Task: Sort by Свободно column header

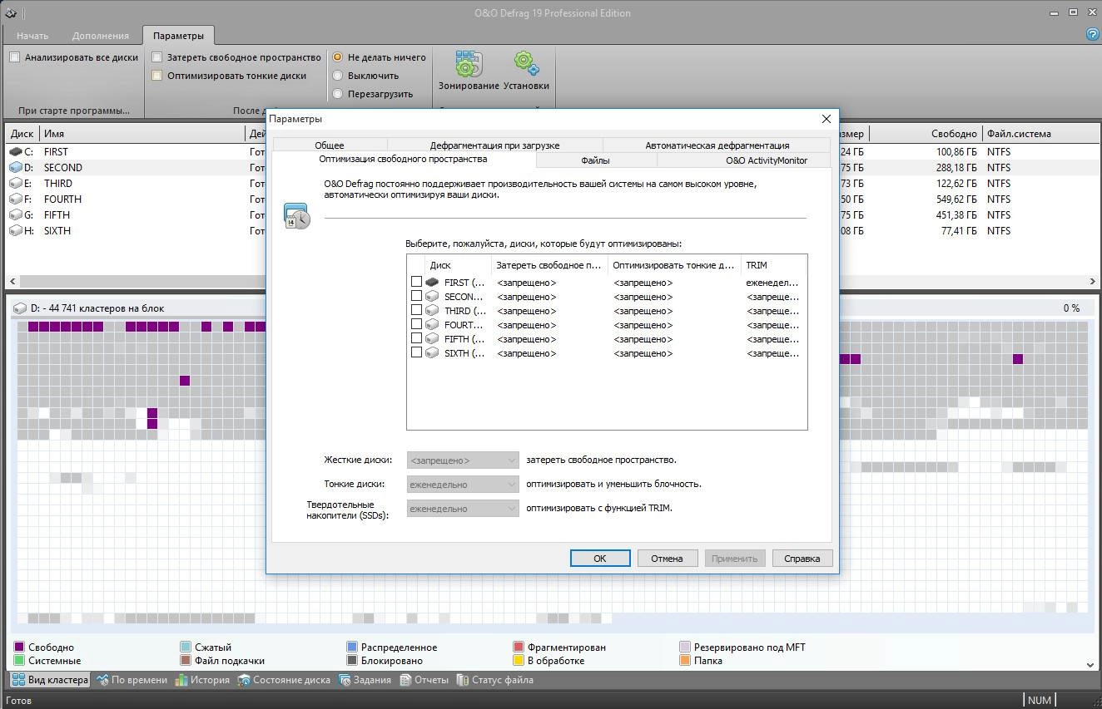Action: (925, 134)
